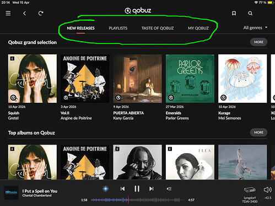Click Qobuz badge on Emeralds cover

(171, 98)
